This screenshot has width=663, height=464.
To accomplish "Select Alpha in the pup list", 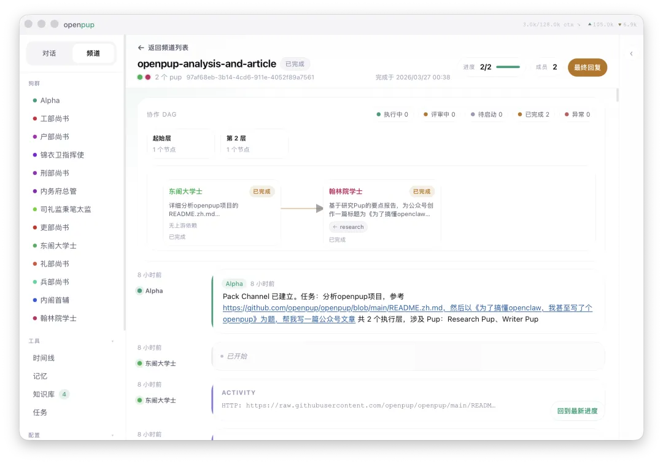I will [50, 101].
